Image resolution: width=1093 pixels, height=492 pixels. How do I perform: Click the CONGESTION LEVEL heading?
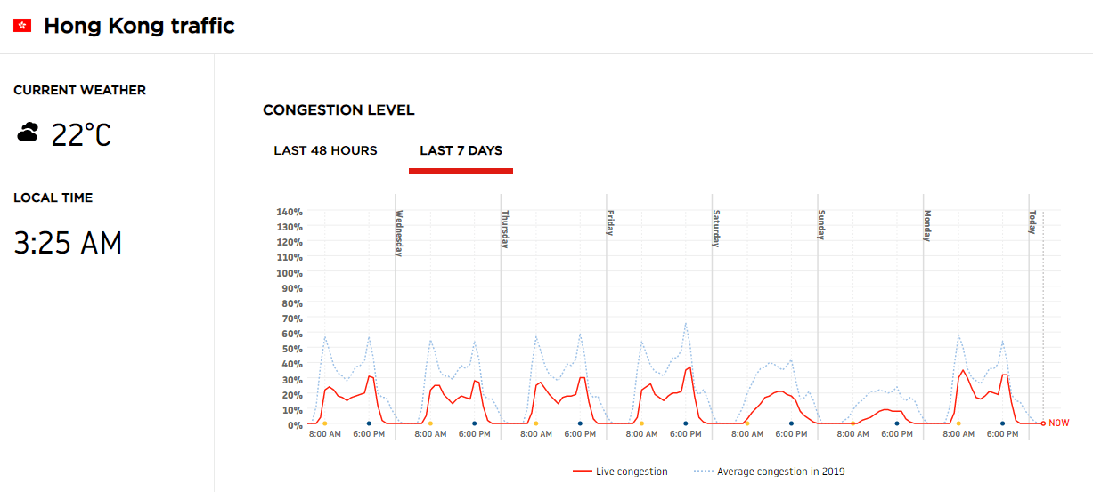tap(339, 110)
